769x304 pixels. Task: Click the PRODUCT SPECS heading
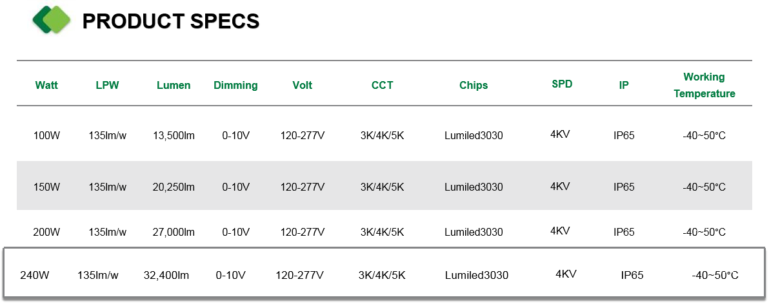(171, 21)
